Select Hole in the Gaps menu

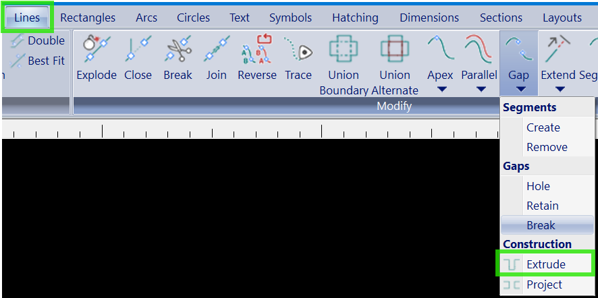click(547, 186)
